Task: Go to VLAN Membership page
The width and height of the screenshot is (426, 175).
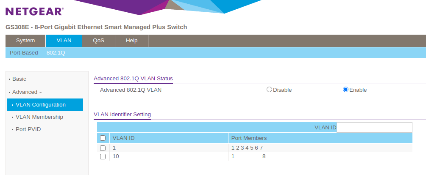Action: coord(39,117)
